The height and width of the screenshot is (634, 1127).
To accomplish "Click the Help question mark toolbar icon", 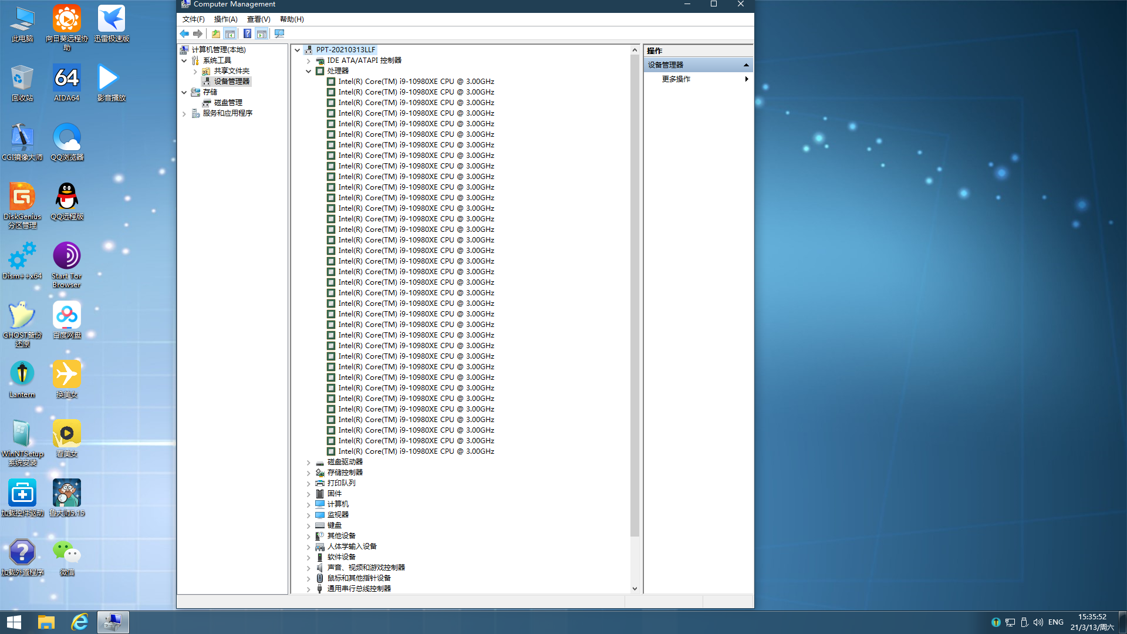I will click(x=248, y=34).
